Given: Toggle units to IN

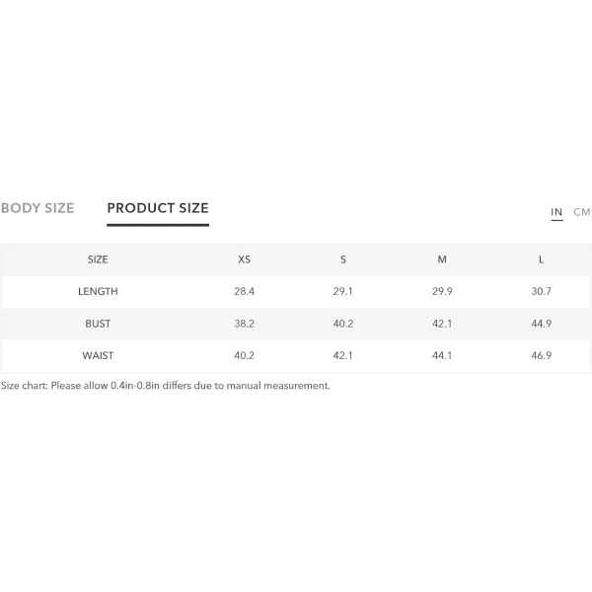Looking at the screenshot, I should [556, 212].
